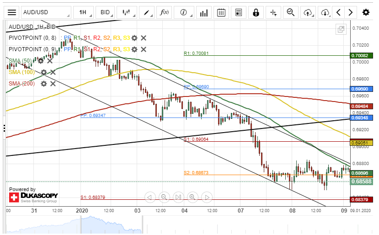Click the detach chart popup icon
This screenshot has width=379, height=235.
point(341,30)
